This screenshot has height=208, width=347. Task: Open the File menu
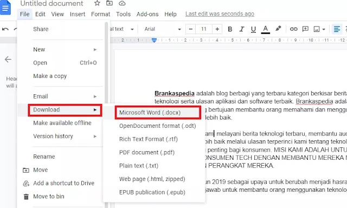point(24,14)
